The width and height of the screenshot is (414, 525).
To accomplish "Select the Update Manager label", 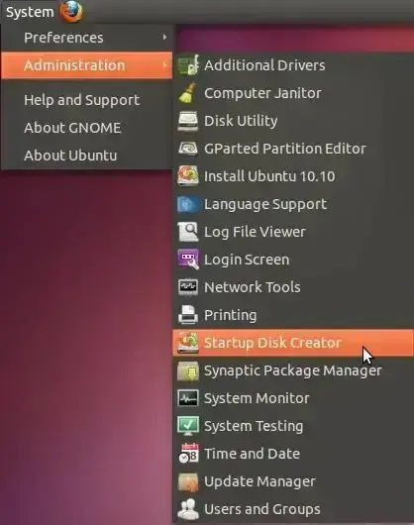I will tap(259, 481).
